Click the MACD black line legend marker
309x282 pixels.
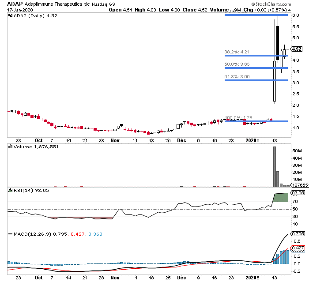(x=10, y=234)
